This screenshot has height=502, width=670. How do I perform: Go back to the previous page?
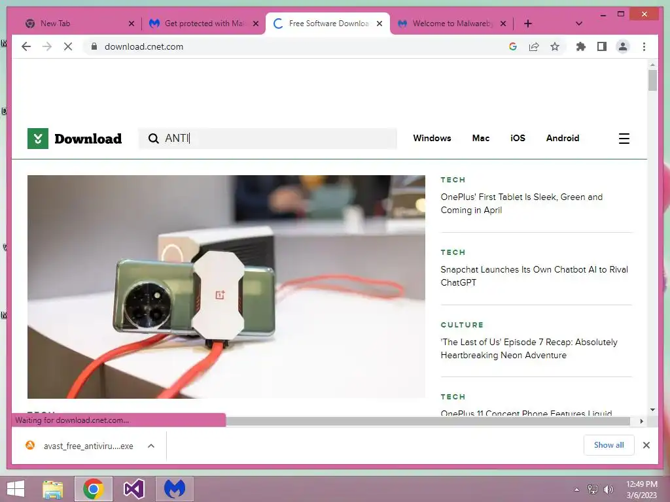tap(26, 46)
